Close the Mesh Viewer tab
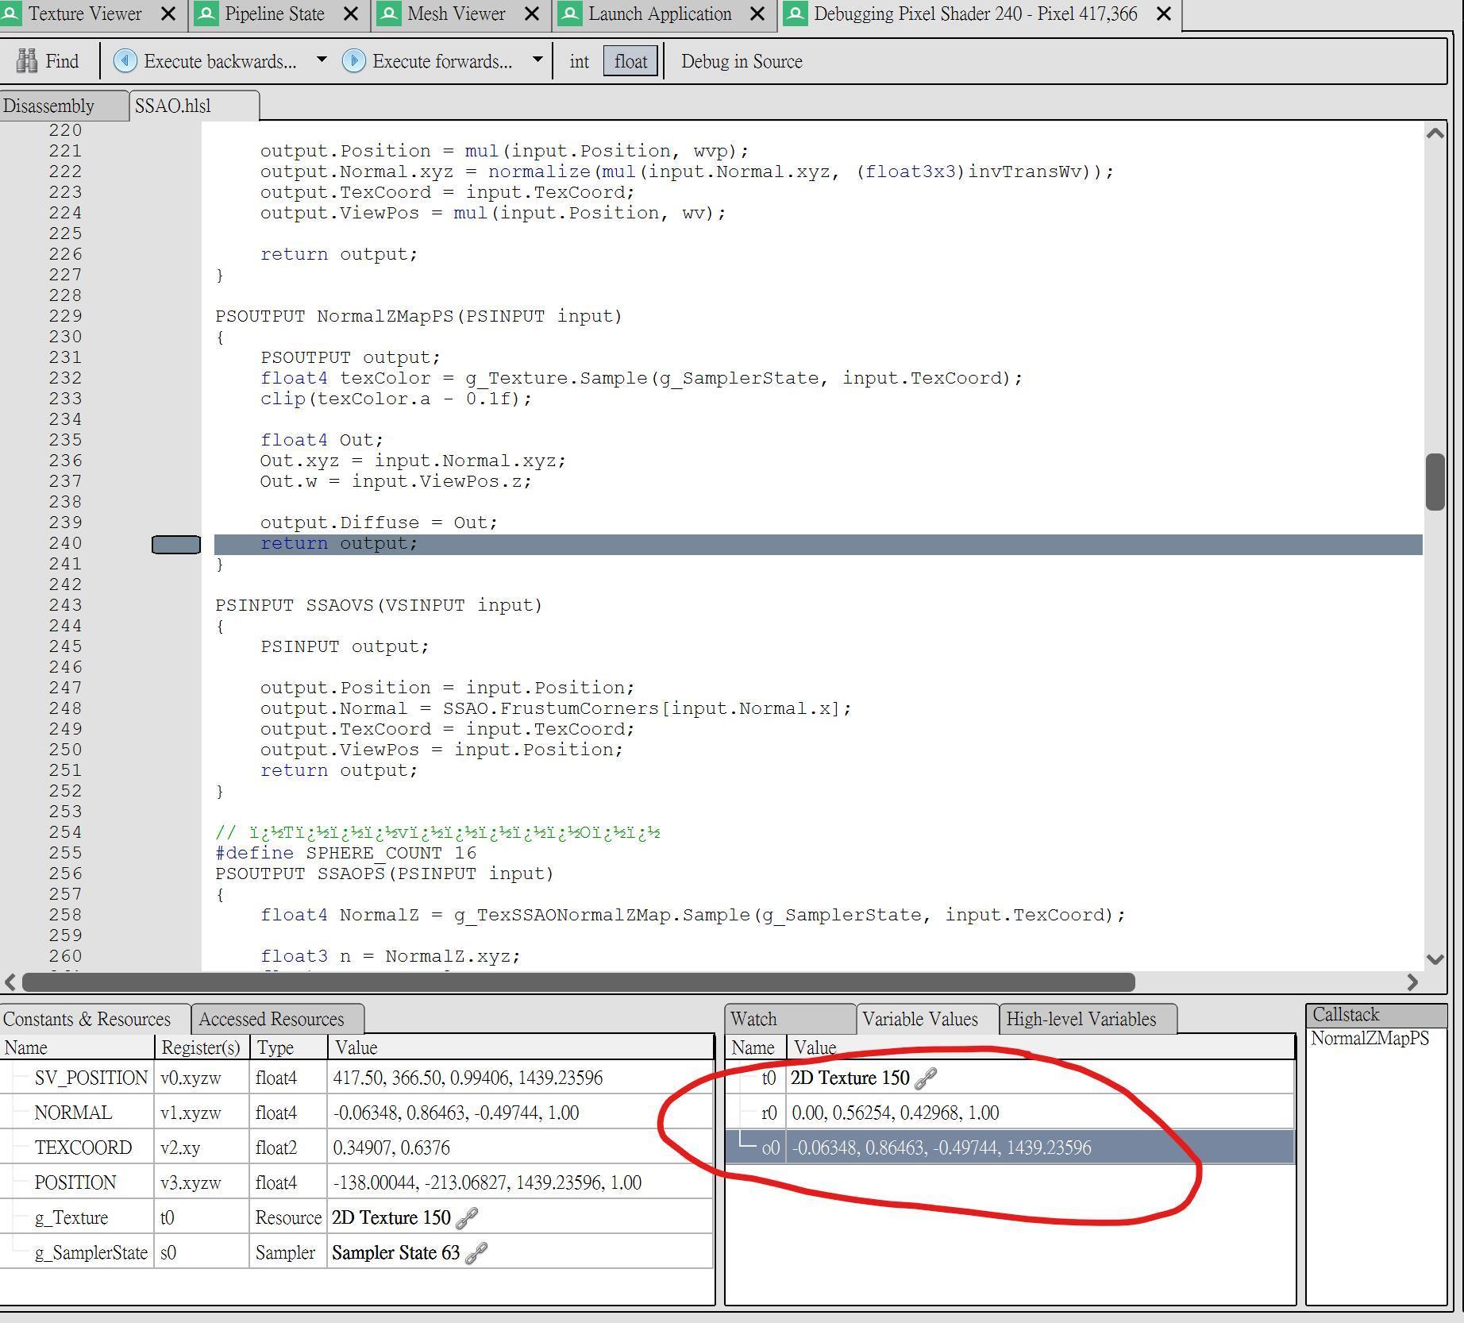 coord(532,13)
